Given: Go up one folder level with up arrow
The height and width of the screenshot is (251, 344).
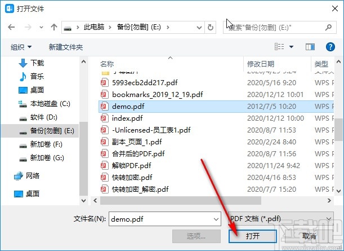Looking at the screenshot, I should click(53, 27).
